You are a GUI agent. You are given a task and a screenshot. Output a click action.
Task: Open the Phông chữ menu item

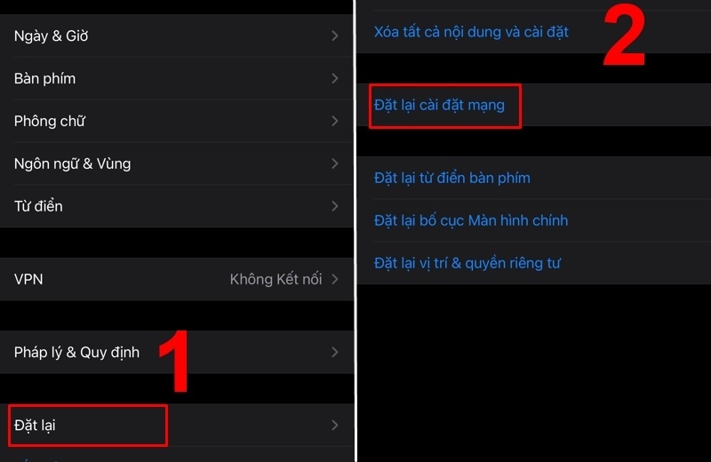[177, 121]
